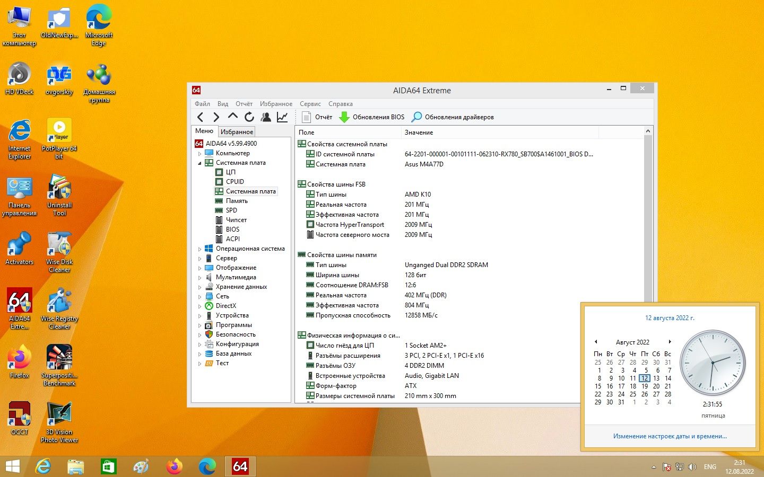Go back with the AIDA64 left arrow

[x=200, y=117]
